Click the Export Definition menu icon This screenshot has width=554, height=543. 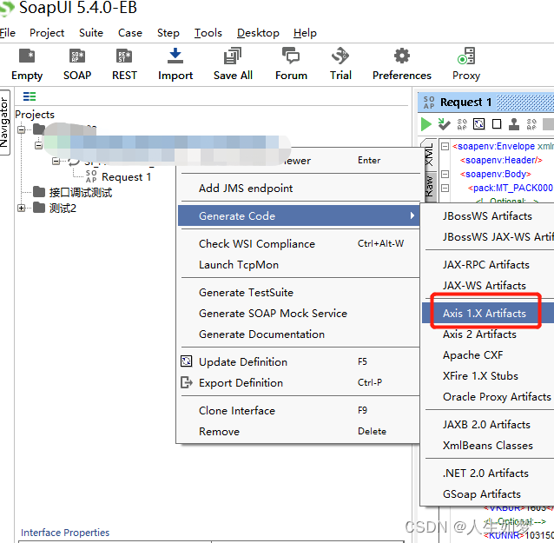[187, 382]
